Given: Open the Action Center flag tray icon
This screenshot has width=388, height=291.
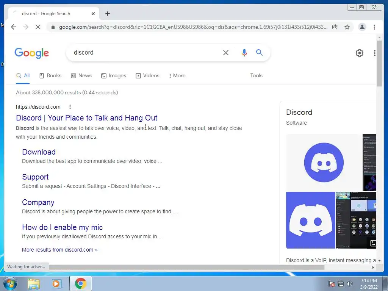Looking at the screenshot, I should (331, 284).
